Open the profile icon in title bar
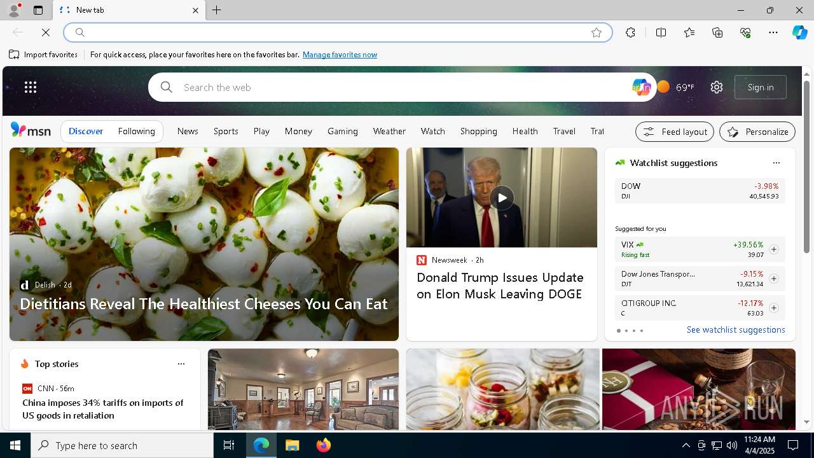 (x=14, y=10)
